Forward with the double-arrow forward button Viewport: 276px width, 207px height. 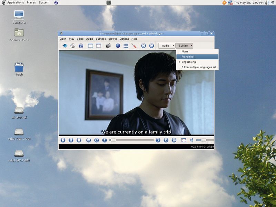(166, 140)
